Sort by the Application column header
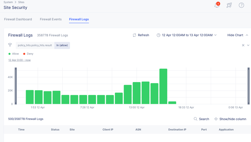 coord(226,130)
